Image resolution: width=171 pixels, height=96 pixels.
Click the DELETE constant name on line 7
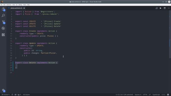[x=32, y=26]
